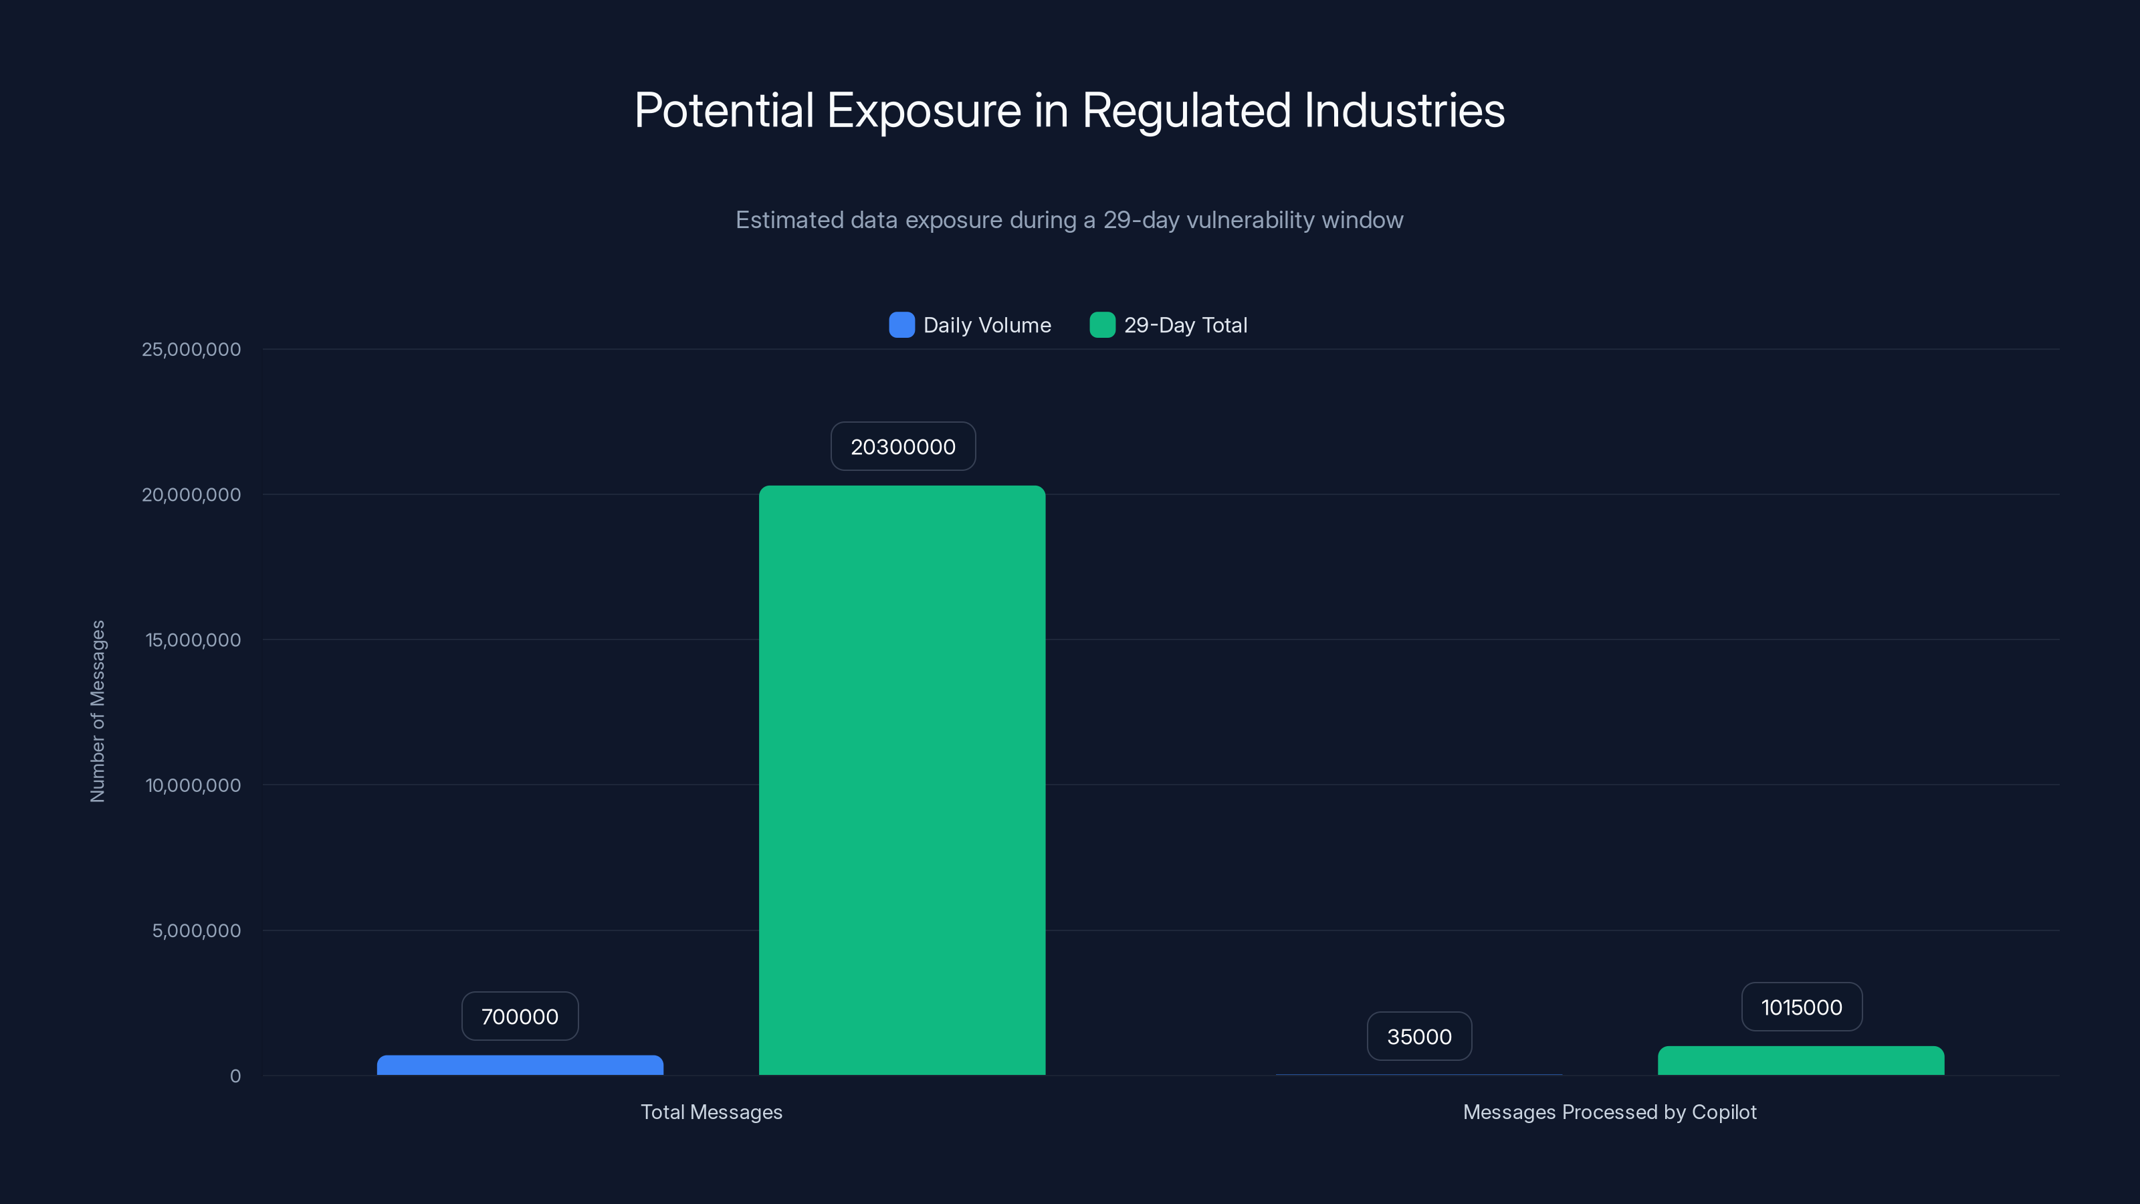Click the 0 value on the y-axis
Image resolution: width=2140 pixels, height=1204 pixels.
(x=235, y=1076)
